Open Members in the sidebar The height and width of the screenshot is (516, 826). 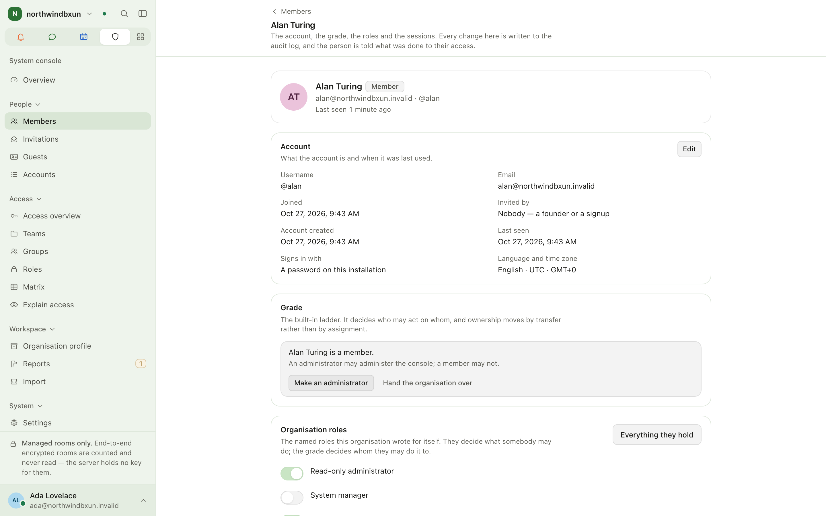[x=77, y=121]
